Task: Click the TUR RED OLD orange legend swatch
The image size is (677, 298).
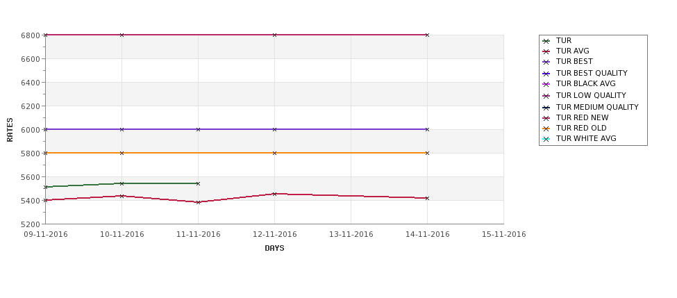Action: pos(546,129)
